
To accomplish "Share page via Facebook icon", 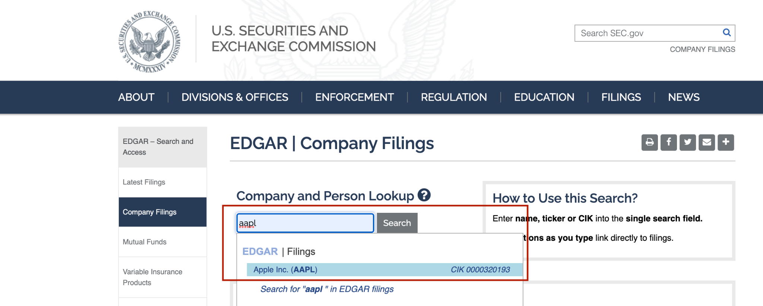I will 668,142.
